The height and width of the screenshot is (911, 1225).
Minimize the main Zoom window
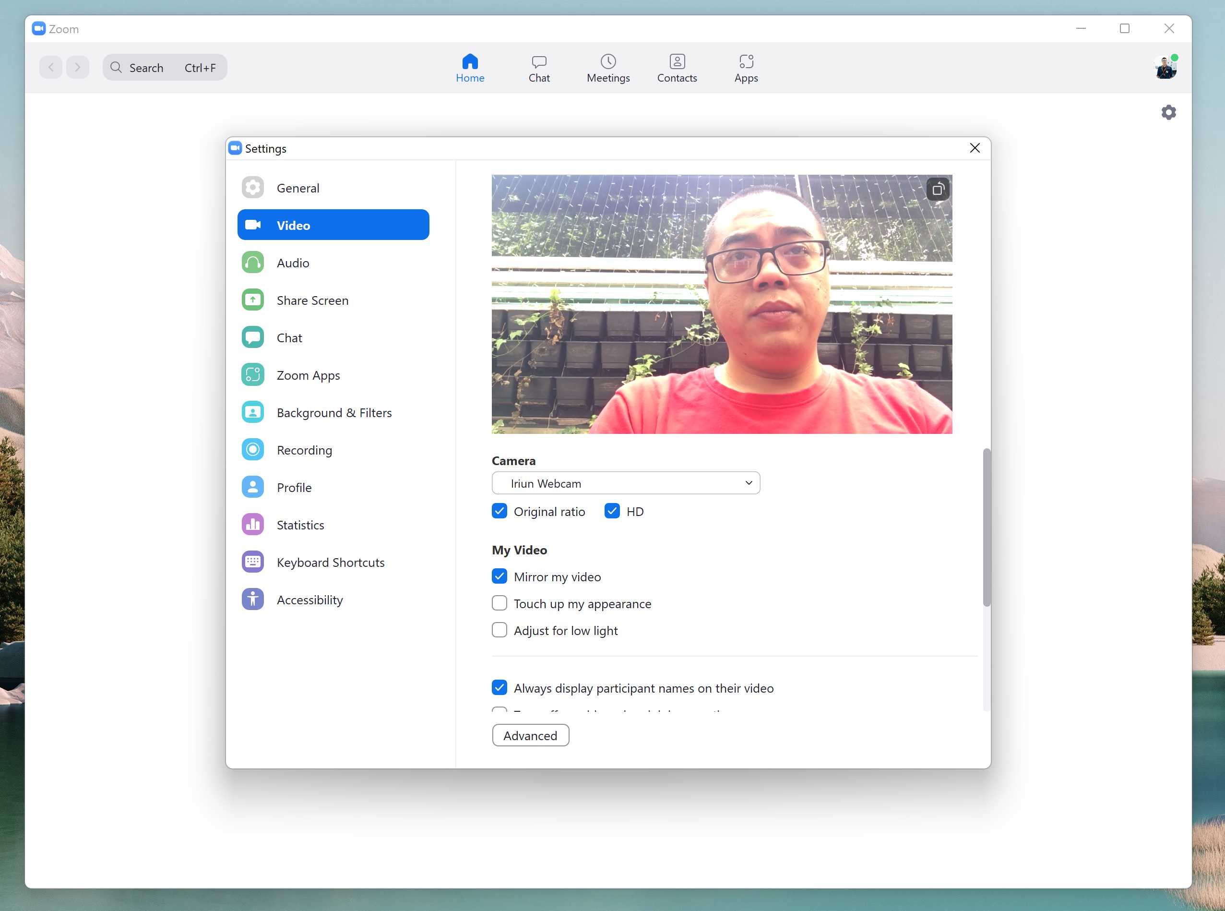point(1081,28)
